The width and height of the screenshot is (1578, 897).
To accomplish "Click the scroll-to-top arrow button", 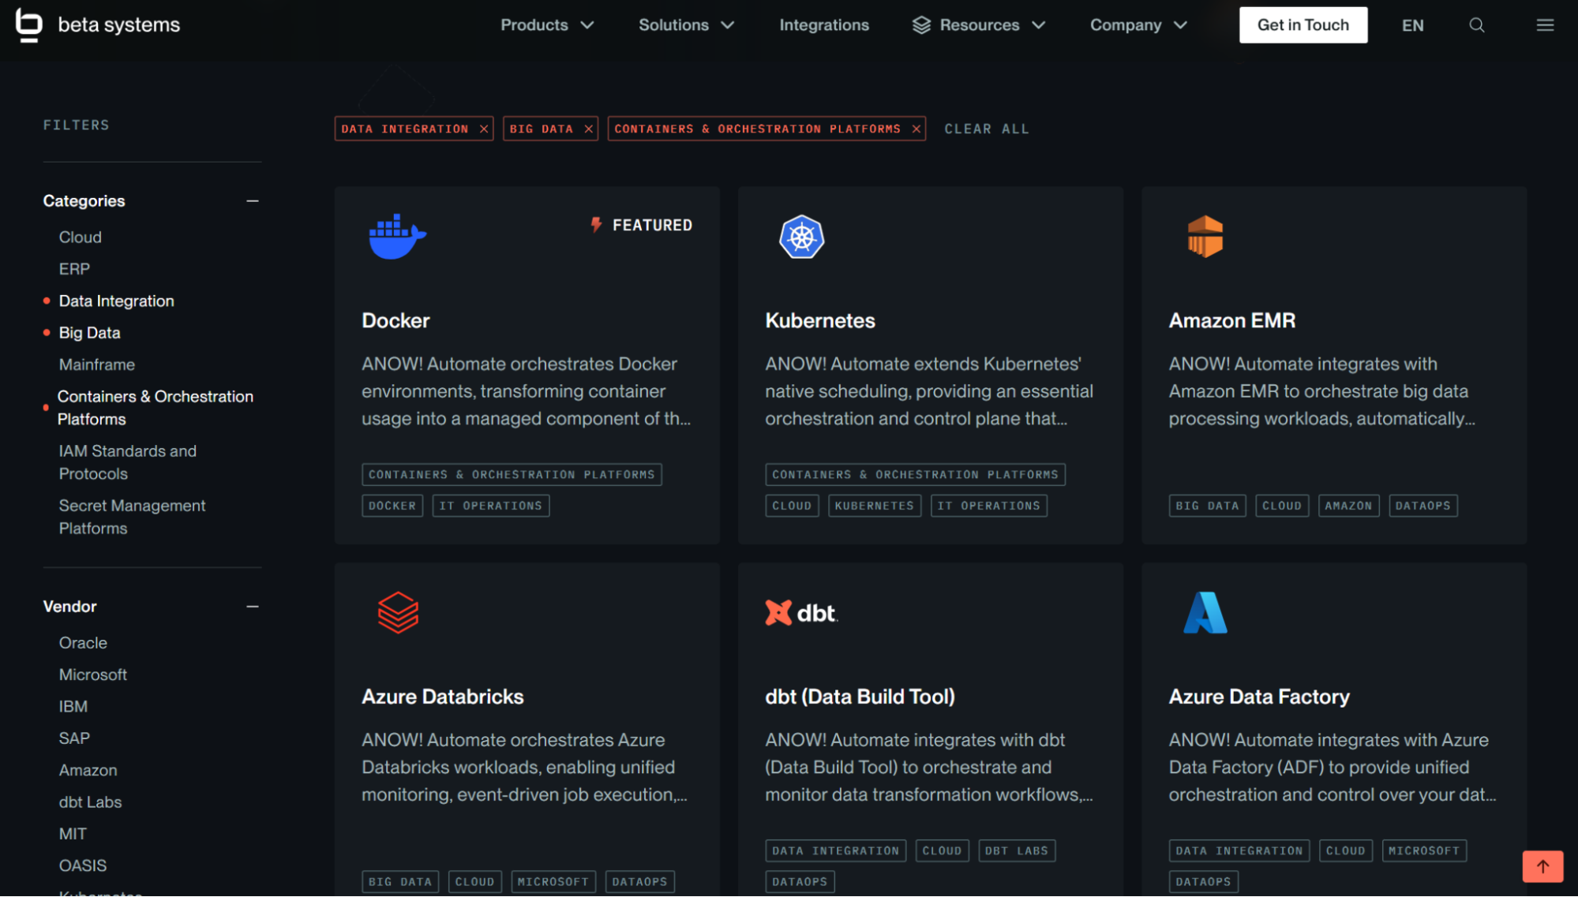I will pos(1542,866).
